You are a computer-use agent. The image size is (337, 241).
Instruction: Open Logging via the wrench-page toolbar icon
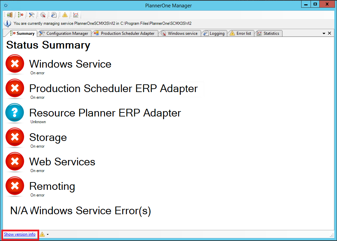(54, 15)
